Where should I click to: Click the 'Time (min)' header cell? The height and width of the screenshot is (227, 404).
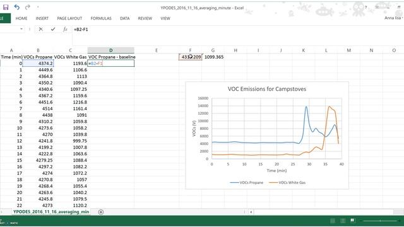11,57
